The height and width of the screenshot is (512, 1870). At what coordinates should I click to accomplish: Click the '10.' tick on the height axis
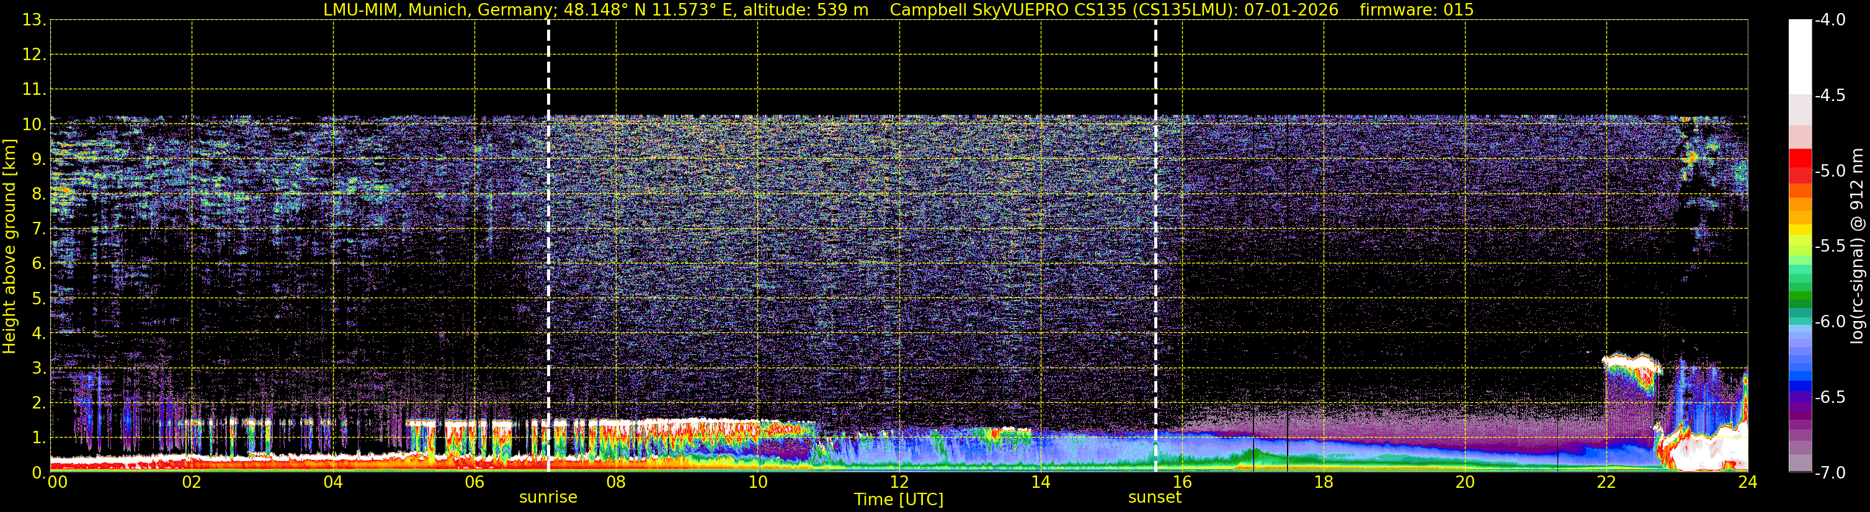tap(34, 124)
